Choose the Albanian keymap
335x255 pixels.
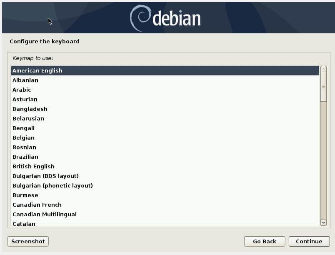25,80
